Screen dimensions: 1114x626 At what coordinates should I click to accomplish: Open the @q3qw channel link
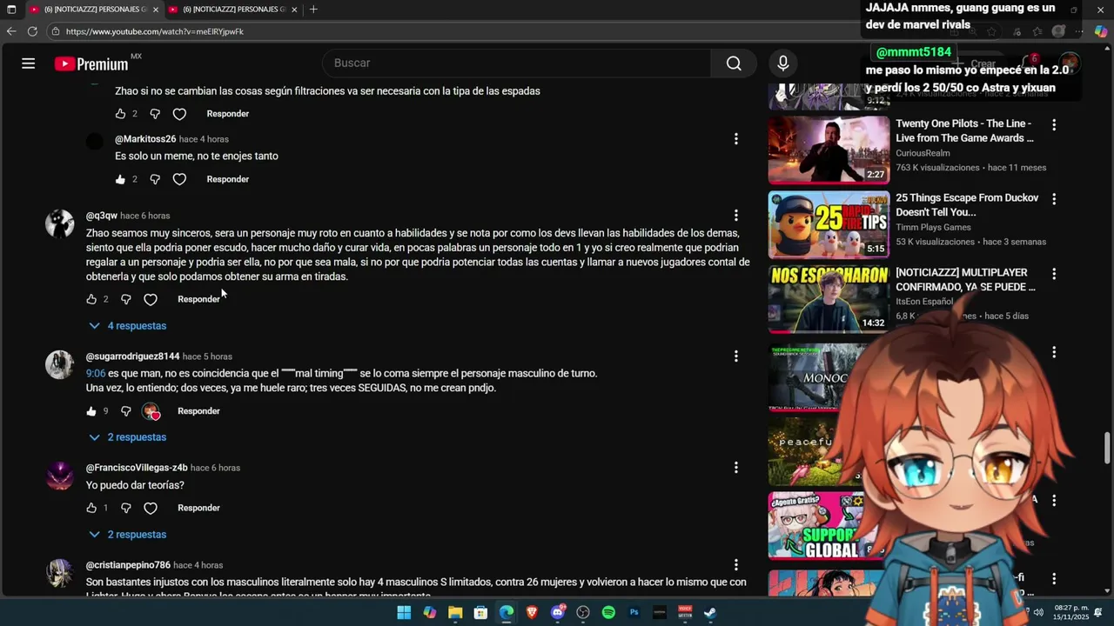(101, 216)
